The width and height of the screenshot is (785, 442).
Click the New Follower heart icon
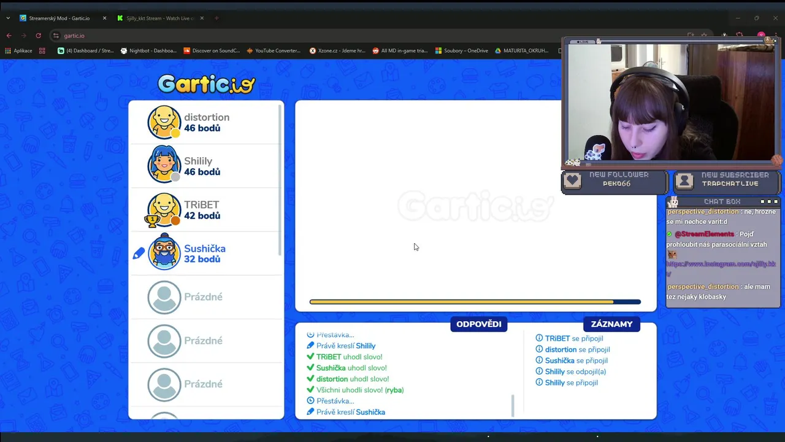572,180
